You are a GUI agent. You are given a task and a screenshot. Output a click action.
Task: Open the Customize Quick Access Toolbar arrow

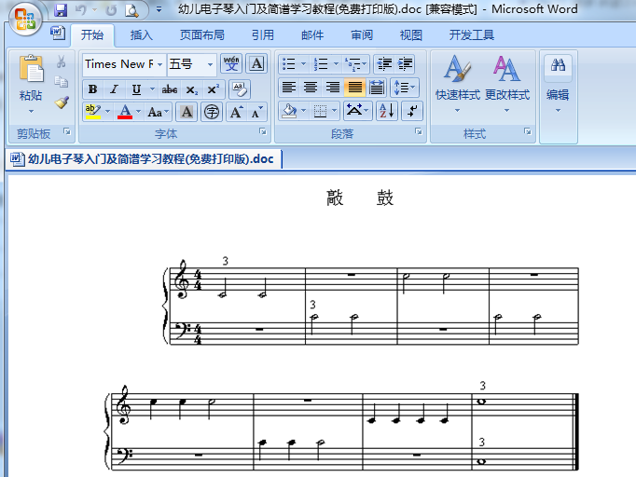tap(159, 9)
